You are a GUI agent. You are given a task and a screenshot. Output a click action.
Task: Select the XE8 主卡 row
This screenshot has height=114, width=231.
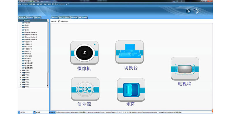28,58
